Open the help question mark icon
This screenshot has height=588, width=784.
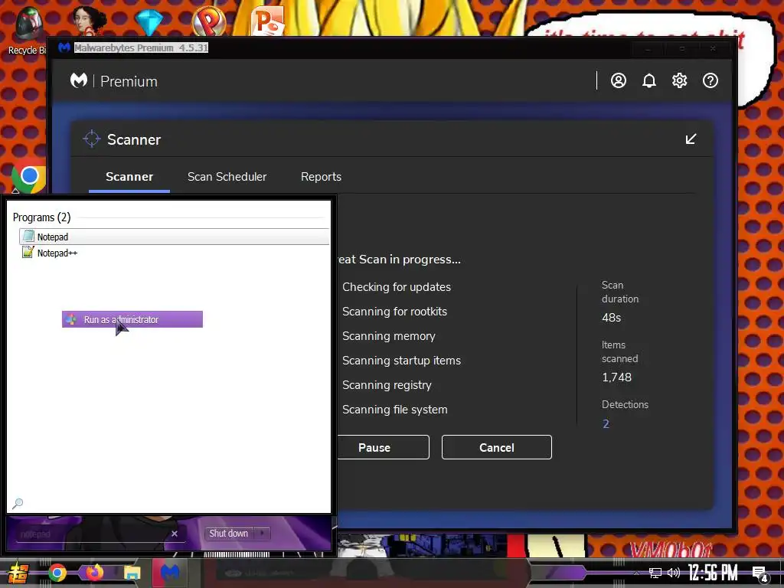[x=710, y=80]
